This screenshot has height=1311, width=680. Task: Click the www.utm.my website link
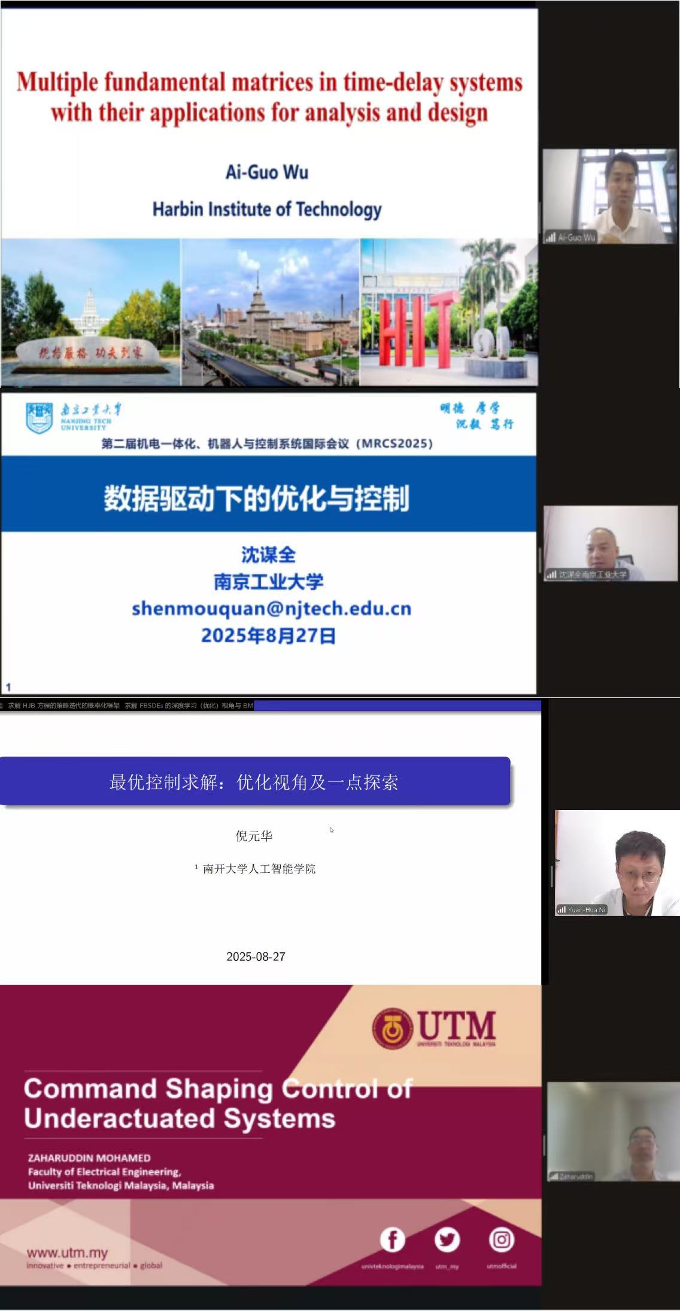point(67,1252)
